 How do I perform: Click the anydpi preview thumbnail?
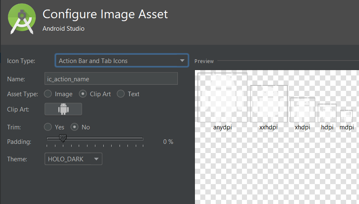tap(222, 97)
